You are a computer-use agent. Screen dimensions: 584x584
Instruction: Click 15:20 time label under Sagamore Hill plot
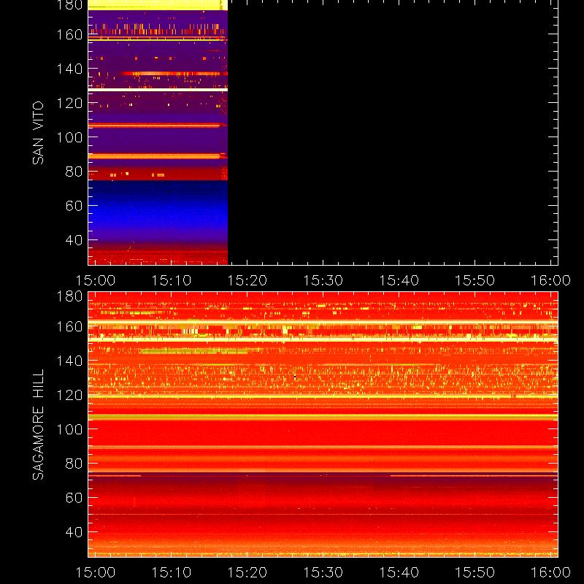tap(247, 572)
